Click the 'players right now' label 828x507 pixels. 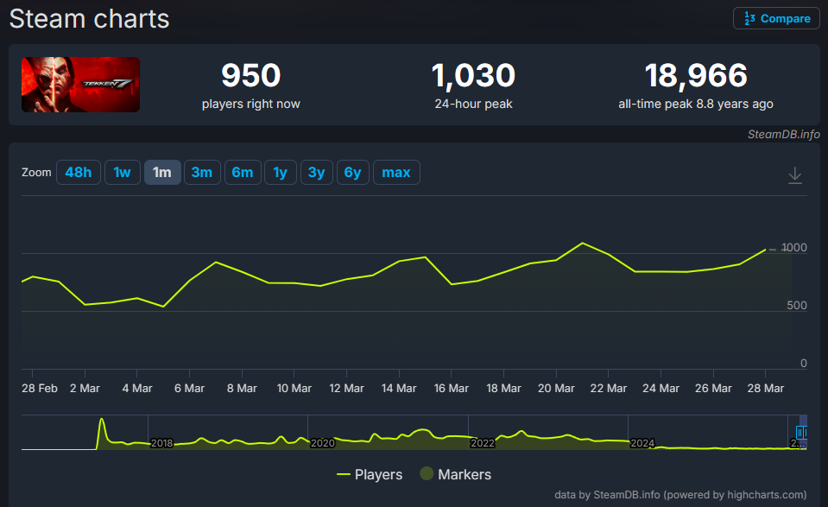point(251,104)
